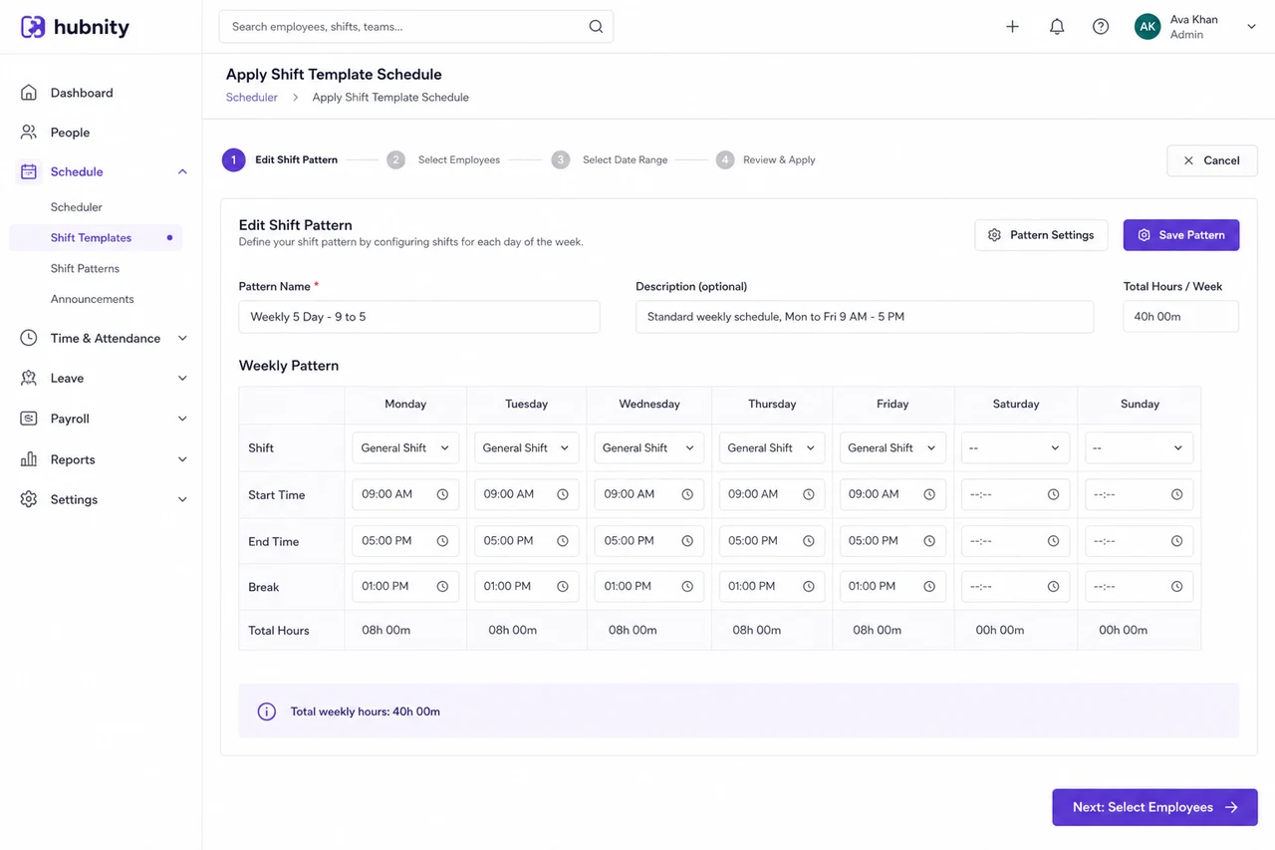
Task: Click Save Pattern button
Action: (x=1181, y=235)
